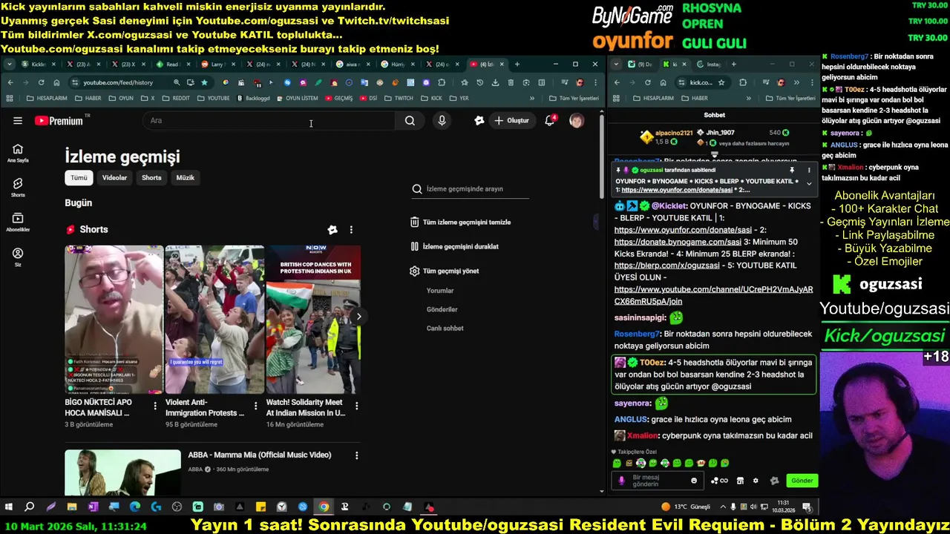
Task: Focus the YouTube Ara search field
Action: coord(269,121)
